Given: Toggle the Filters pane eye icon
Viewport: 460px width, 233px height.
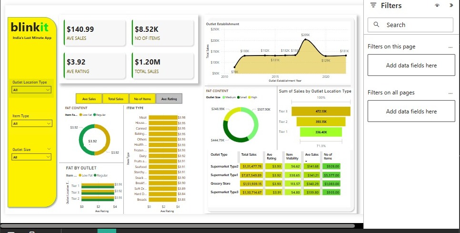Looking at the screenshot, I should click(437, 5).
